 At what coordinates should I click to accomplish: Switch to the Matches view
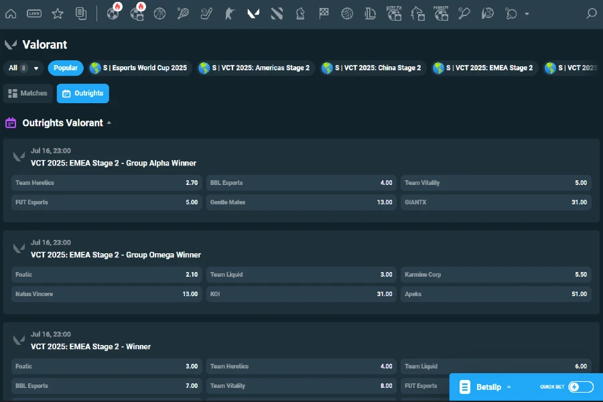tap(28, 93)
